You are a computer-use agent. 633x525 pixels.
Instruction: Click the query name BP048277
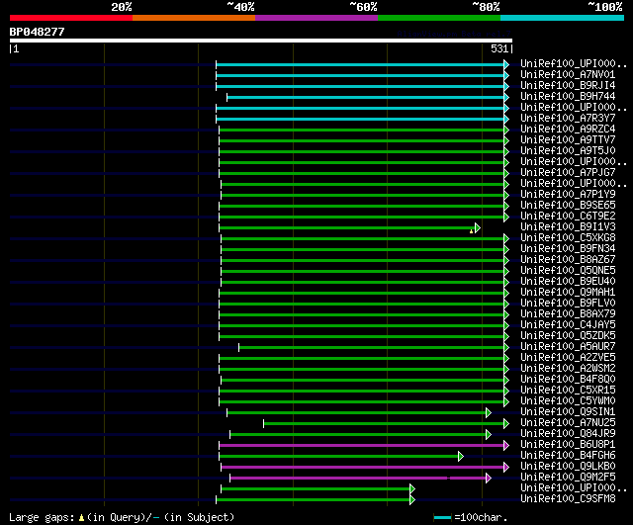click(x=37, y=32)
